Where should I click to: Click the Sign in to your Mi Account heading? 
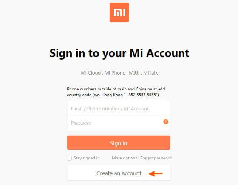pyautogui.click(x=119, y=53)
